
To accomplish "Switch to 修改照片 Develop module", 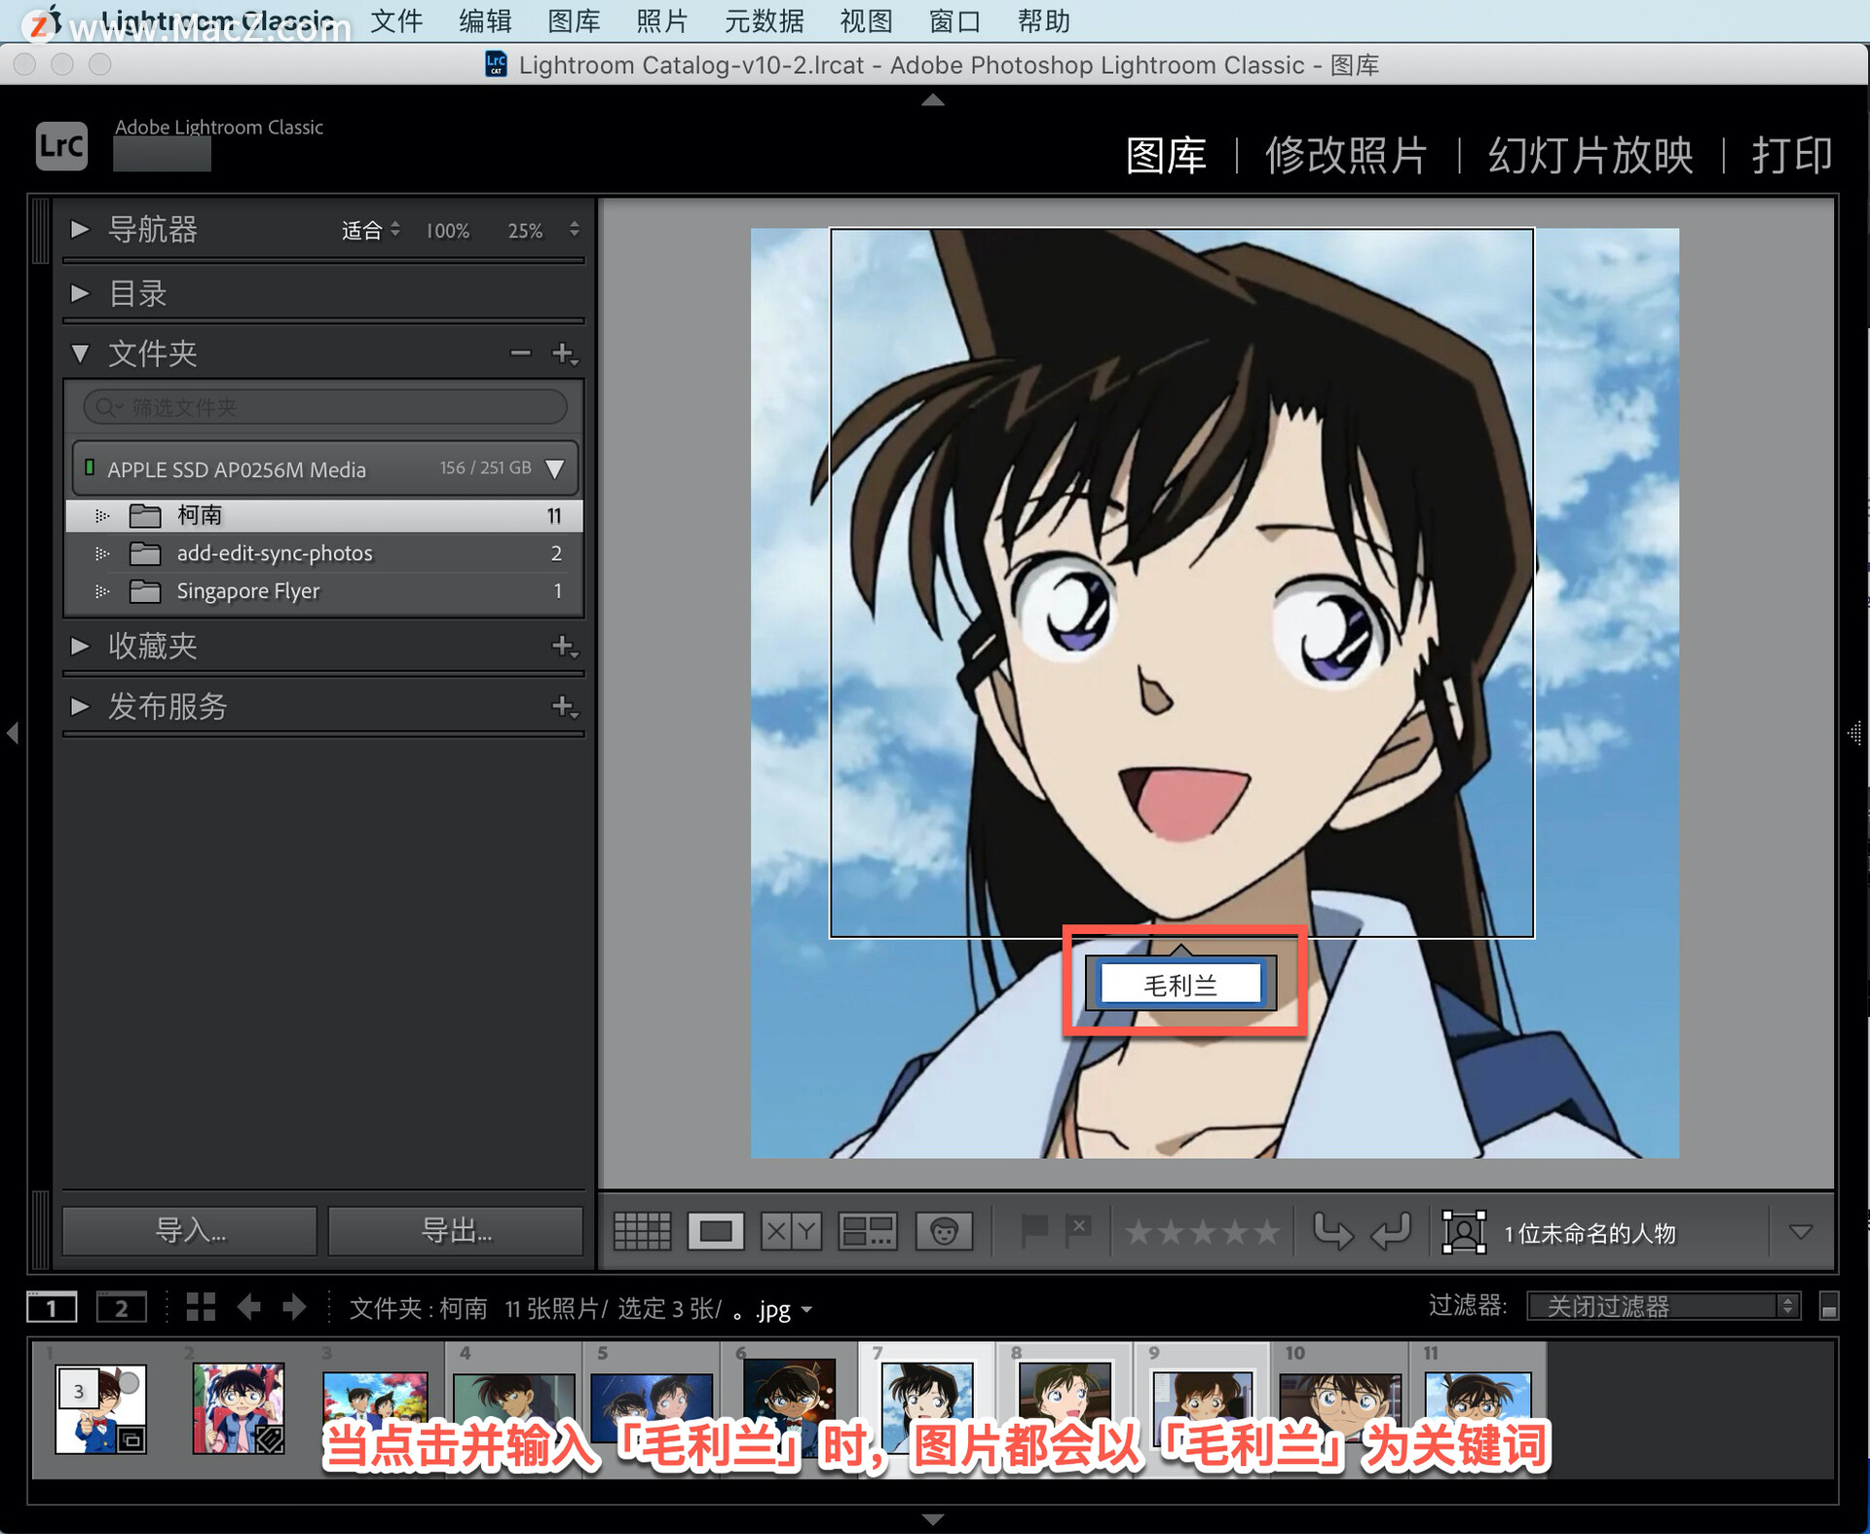I will [1346, 155].
